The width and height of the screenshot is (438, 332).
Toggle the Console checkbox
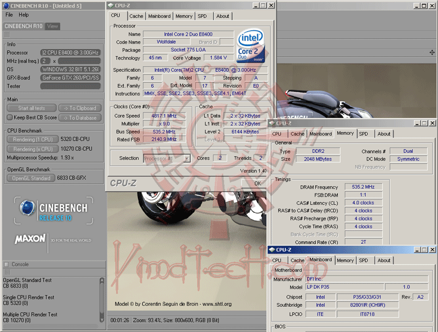[7, 264]
